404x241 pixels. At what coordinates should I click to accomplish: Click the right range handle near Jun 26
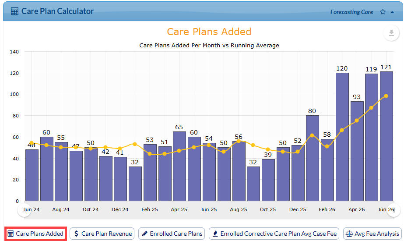[x=394, y=210]
